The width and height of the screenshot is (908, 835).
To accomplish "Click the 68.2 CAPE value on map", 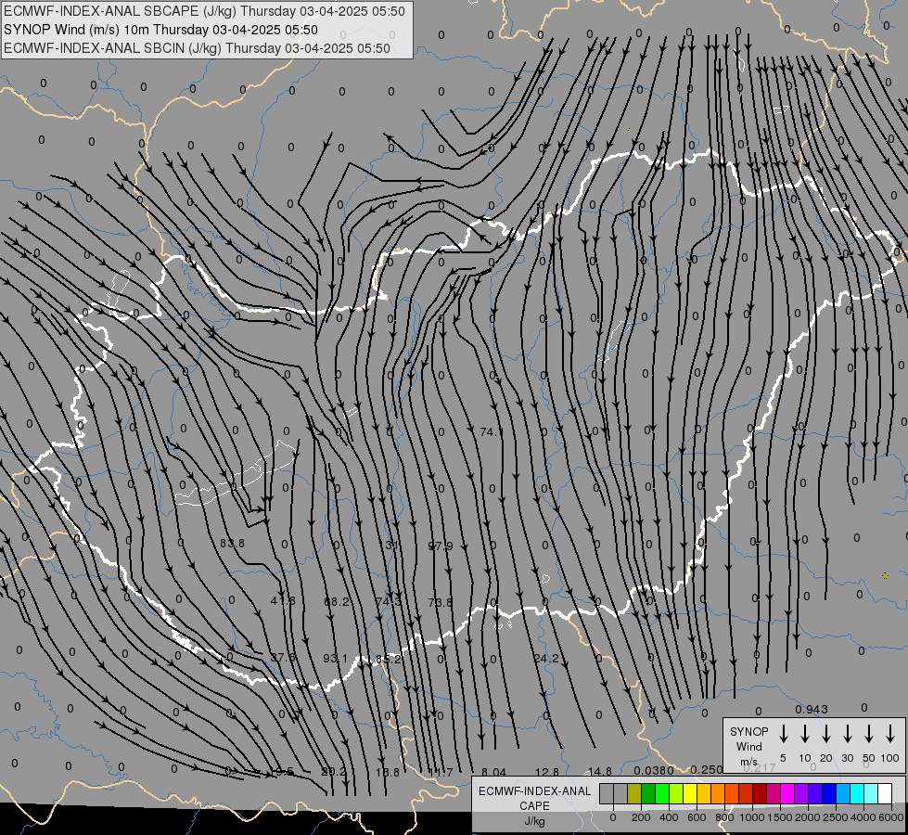I will 337,601.
